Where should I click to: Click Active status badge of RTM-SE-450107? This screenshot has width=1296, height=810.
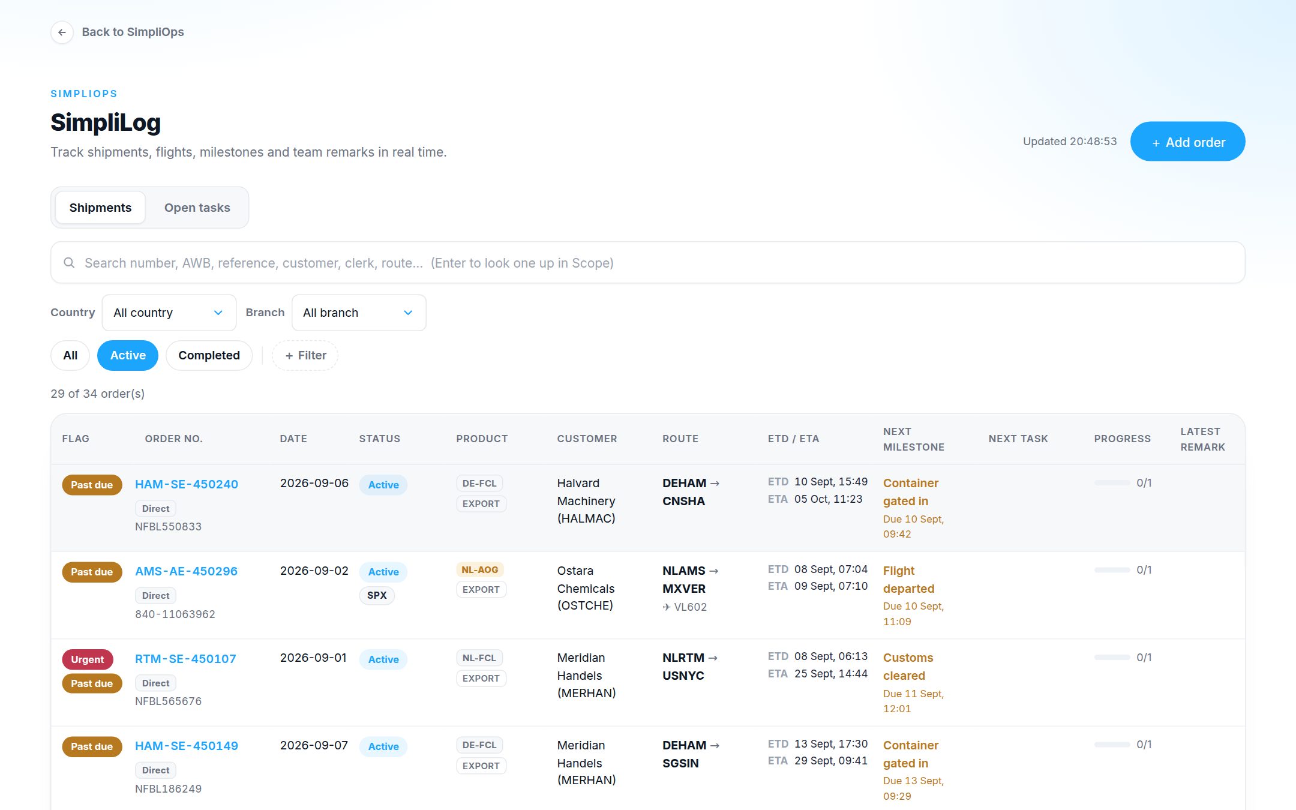[383, 659]
